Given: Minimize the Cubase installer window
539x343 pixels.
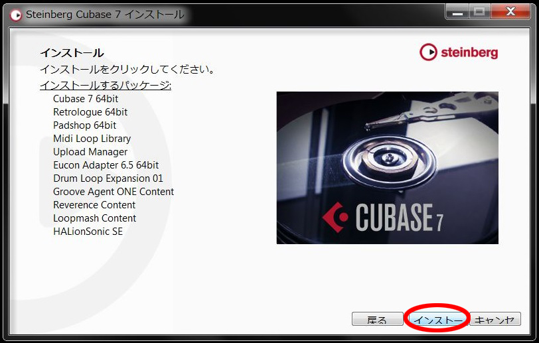Looking at the screenshot, I should click(457, 13).
